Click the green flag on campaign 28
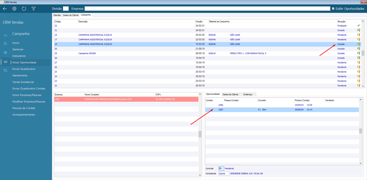Viewport: 367px width, 180px height. [x=359, y=58]
